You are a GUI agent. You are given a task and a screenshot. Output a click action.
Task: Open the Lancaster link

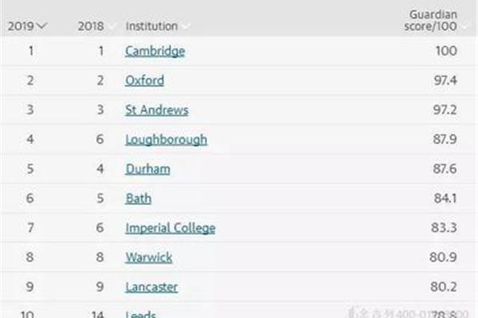pos(151,287)
